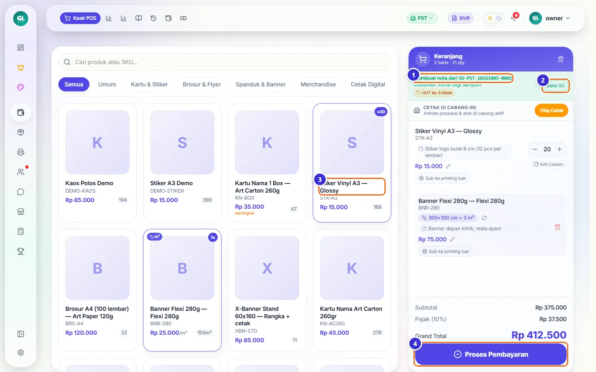Add Banner Flexi 280g product card
This screenshot has width=596, height=372.
click(182, 290)
